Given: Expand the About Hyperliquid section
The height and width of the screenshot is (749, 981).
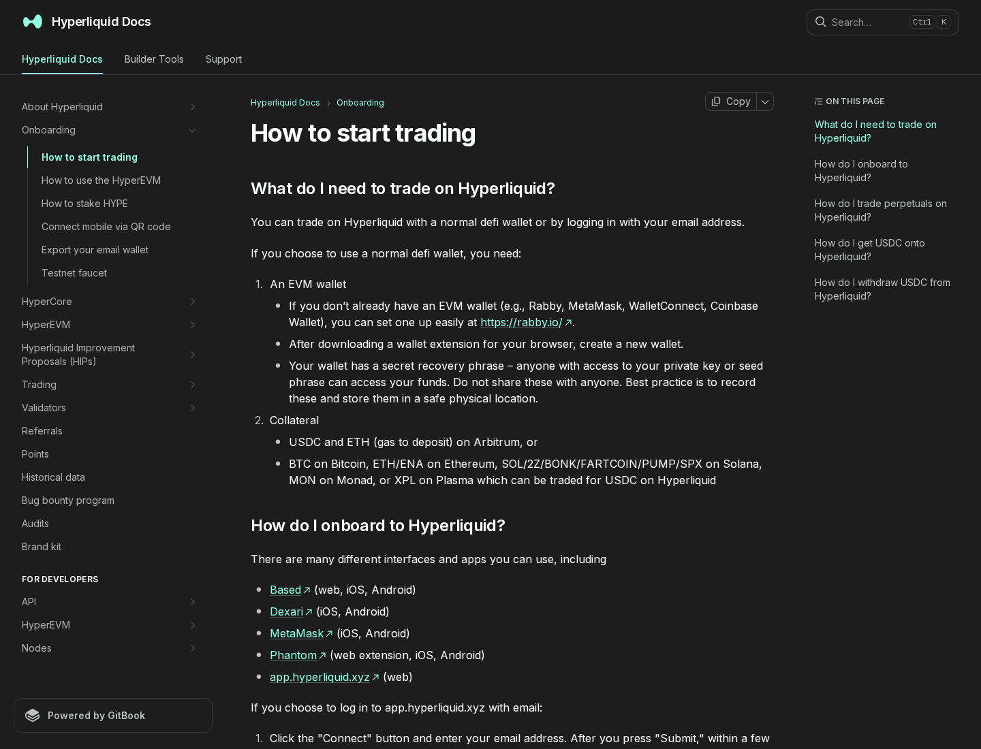Looking at the screenshot, I should tap(192, 107).
